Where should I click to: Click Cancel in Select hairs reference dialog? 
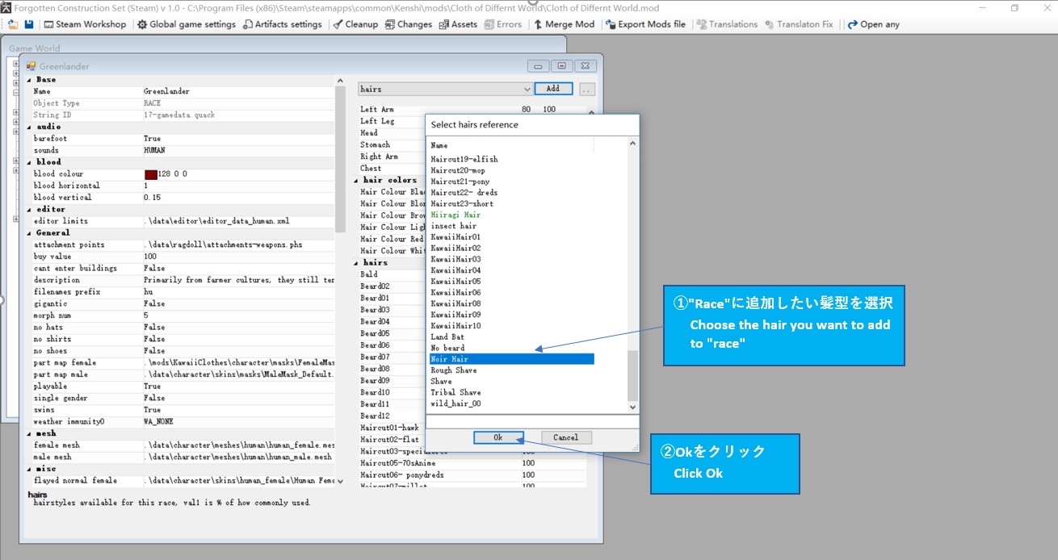click(x=566, y=437)
